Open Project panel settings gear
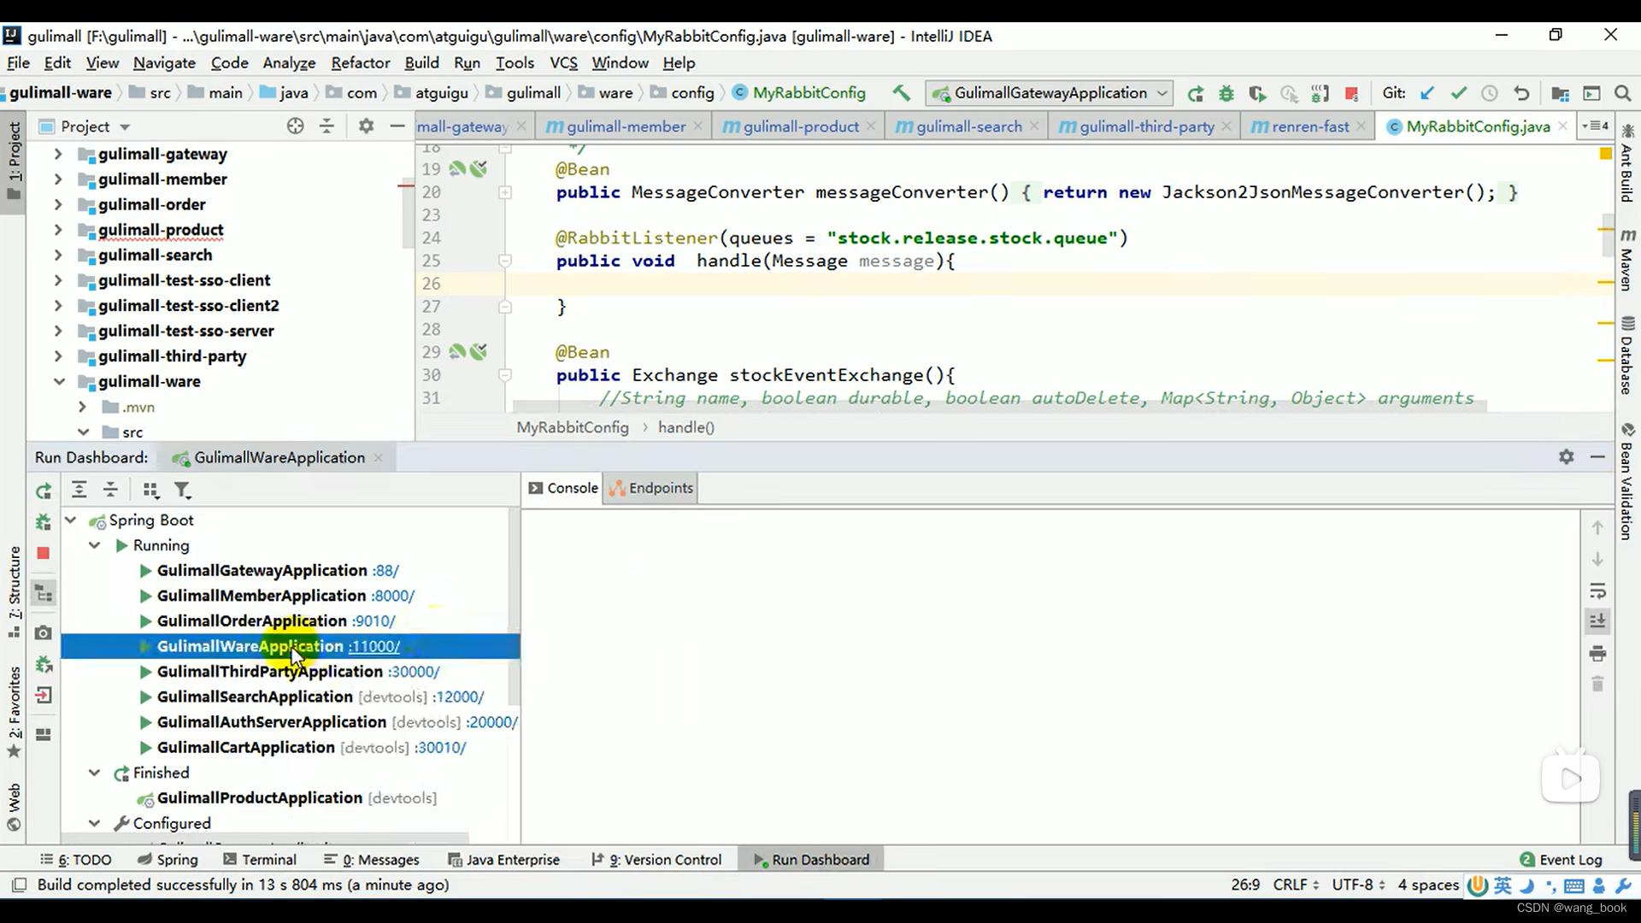This screenshot has width=1641, height=923. point(366,126)
